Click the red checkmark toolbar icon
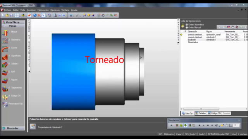Screen dimensions: 248x139 tap(29, 15)
